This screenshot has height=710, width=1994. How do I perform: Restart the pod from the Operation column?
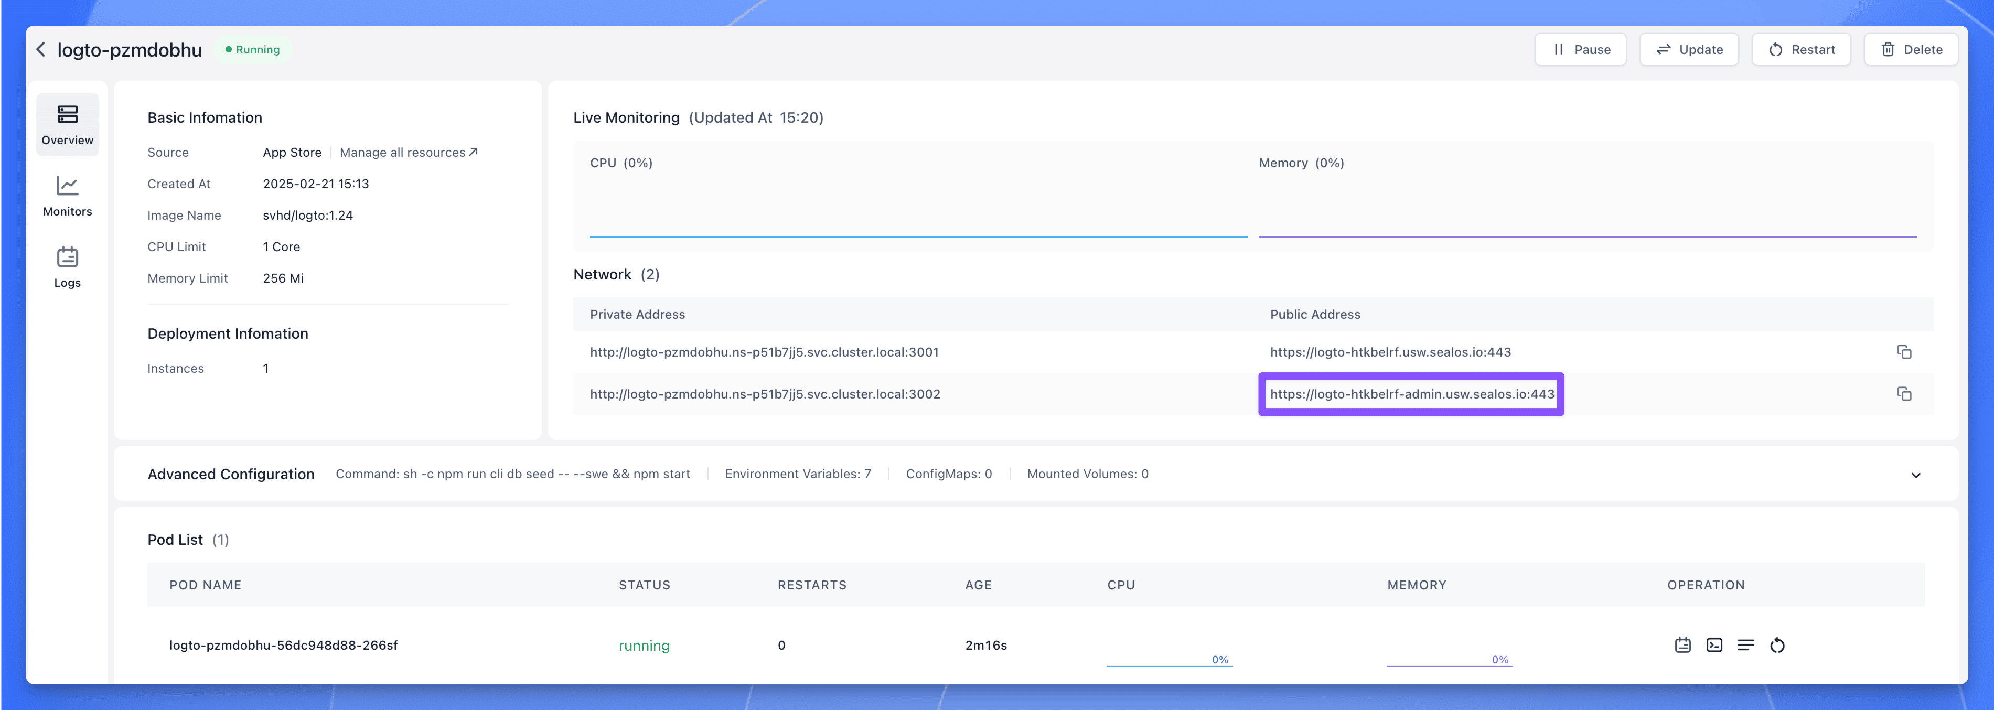pos(1777,645)
